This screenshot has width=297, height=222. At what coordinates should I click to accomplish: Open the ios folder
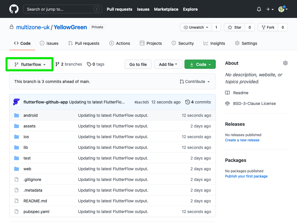click(26, 137)
